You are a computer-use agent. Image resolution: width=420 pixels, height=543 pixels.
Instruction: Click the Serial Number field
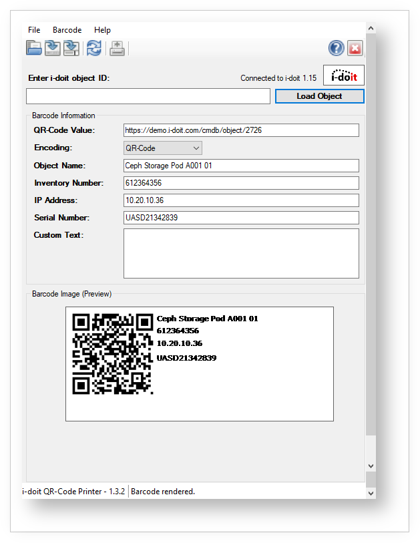pos(241,218)
